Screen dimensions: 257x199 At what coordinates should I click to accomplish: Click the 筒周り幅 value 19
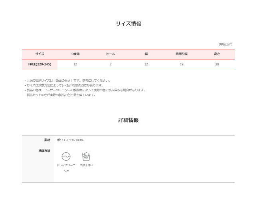coord(182,64)
